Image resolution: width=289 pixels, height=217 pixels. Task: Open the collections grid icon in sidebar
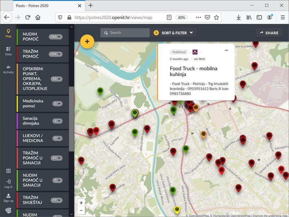pos(8,171)
